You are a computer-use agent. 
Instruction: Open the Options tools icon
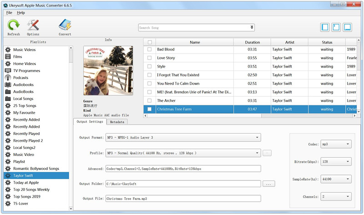click(33, 25)
